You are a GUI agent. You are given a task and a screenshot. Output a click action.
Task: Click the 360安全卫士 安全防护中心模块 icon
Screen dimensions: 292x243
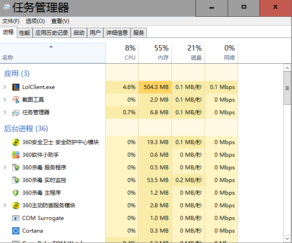click(16, 142)
